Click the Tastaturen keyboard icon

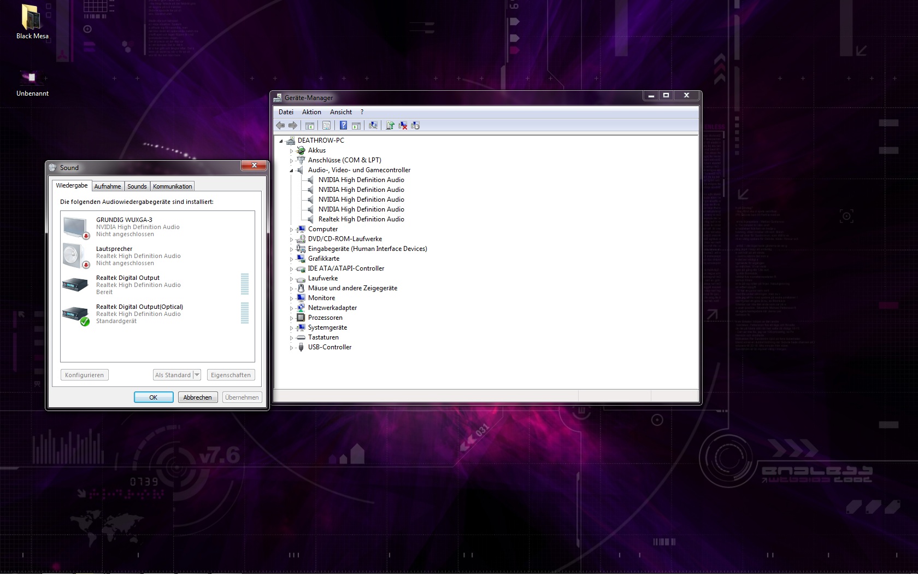point(301,337)
